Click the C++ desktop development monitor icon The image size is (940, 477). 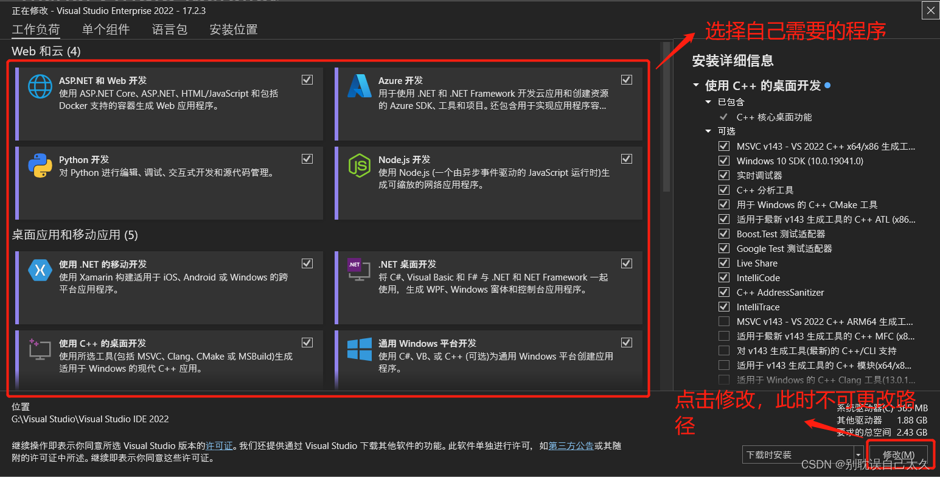click(40, 349)
